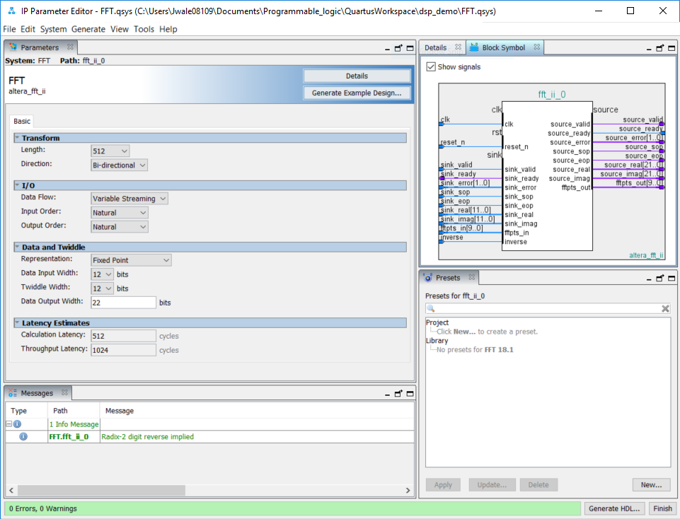
Task: Open the Help menu
Action: point(168,29)
